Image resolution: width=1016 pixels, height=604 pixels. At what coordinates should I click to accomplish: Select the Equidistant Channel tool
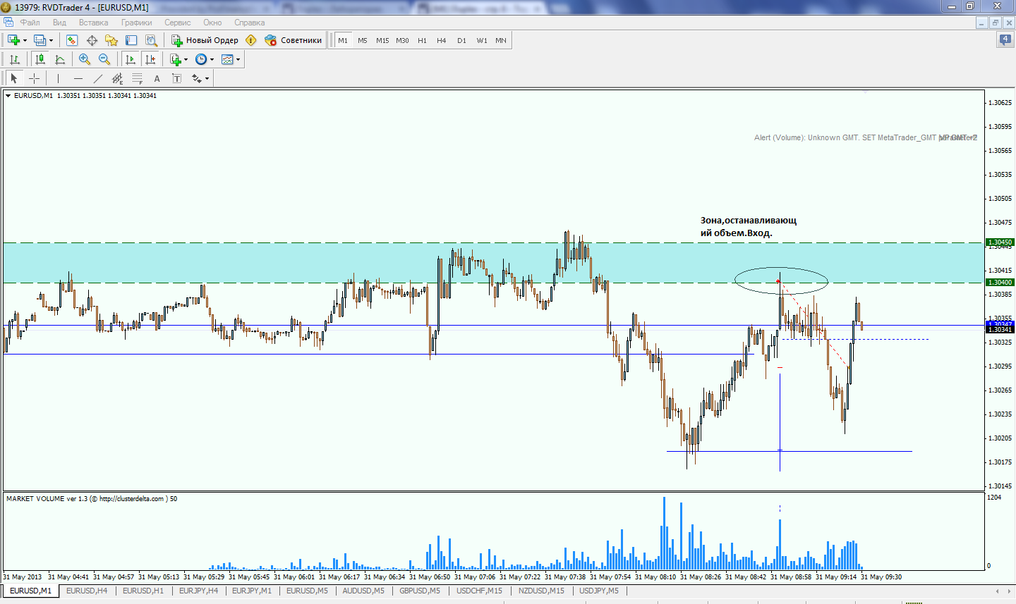(x=117, y=78)
